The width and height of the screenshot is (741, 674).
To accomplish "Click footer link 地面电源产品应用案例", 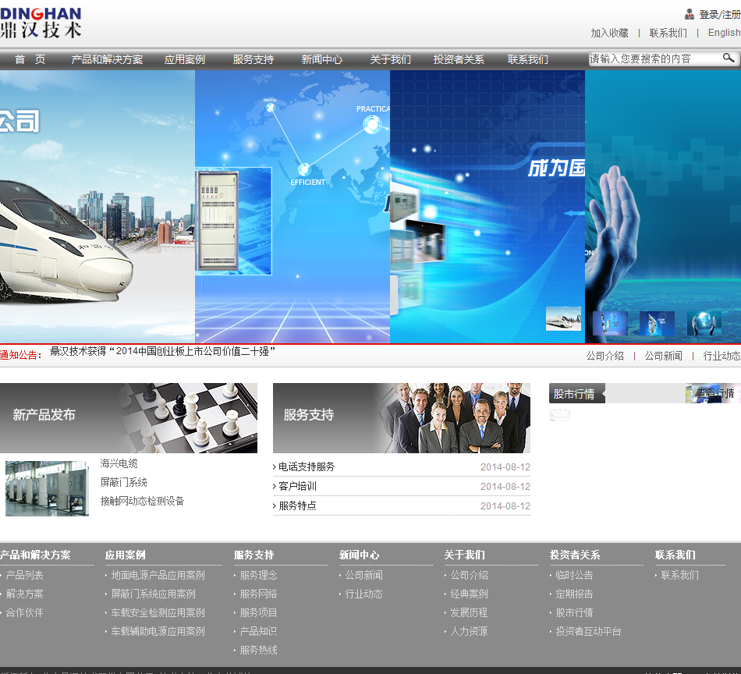I will (158, 575).
